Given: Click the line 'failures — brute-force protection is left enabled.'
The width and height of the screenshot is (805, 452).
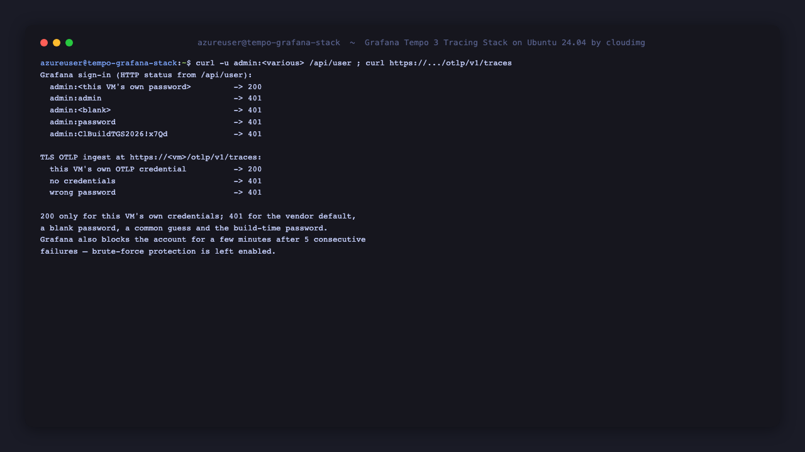Looking at the screenshot, I should (x=158, y=252).
